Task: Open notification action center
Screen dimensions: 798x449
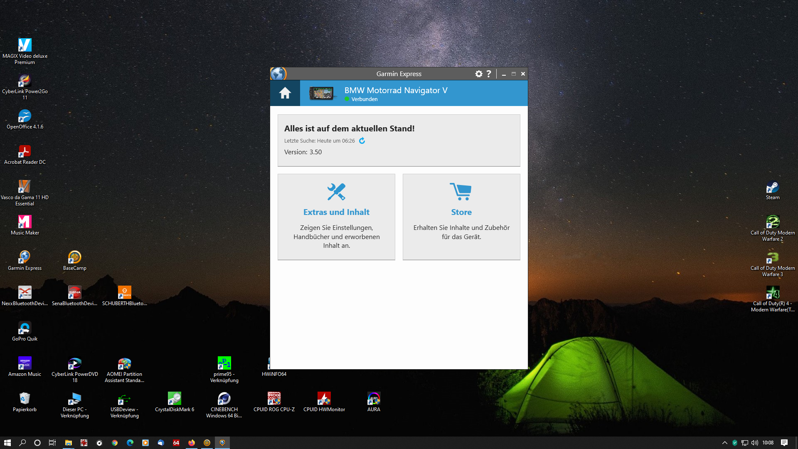Action: [784, 443]
